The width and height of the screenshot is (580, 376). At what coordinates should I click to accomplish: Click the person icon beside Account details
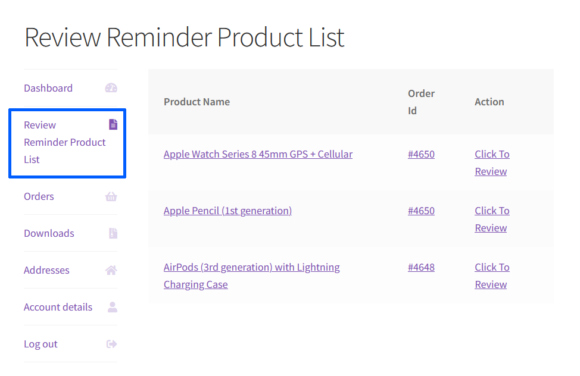[111, 306]
